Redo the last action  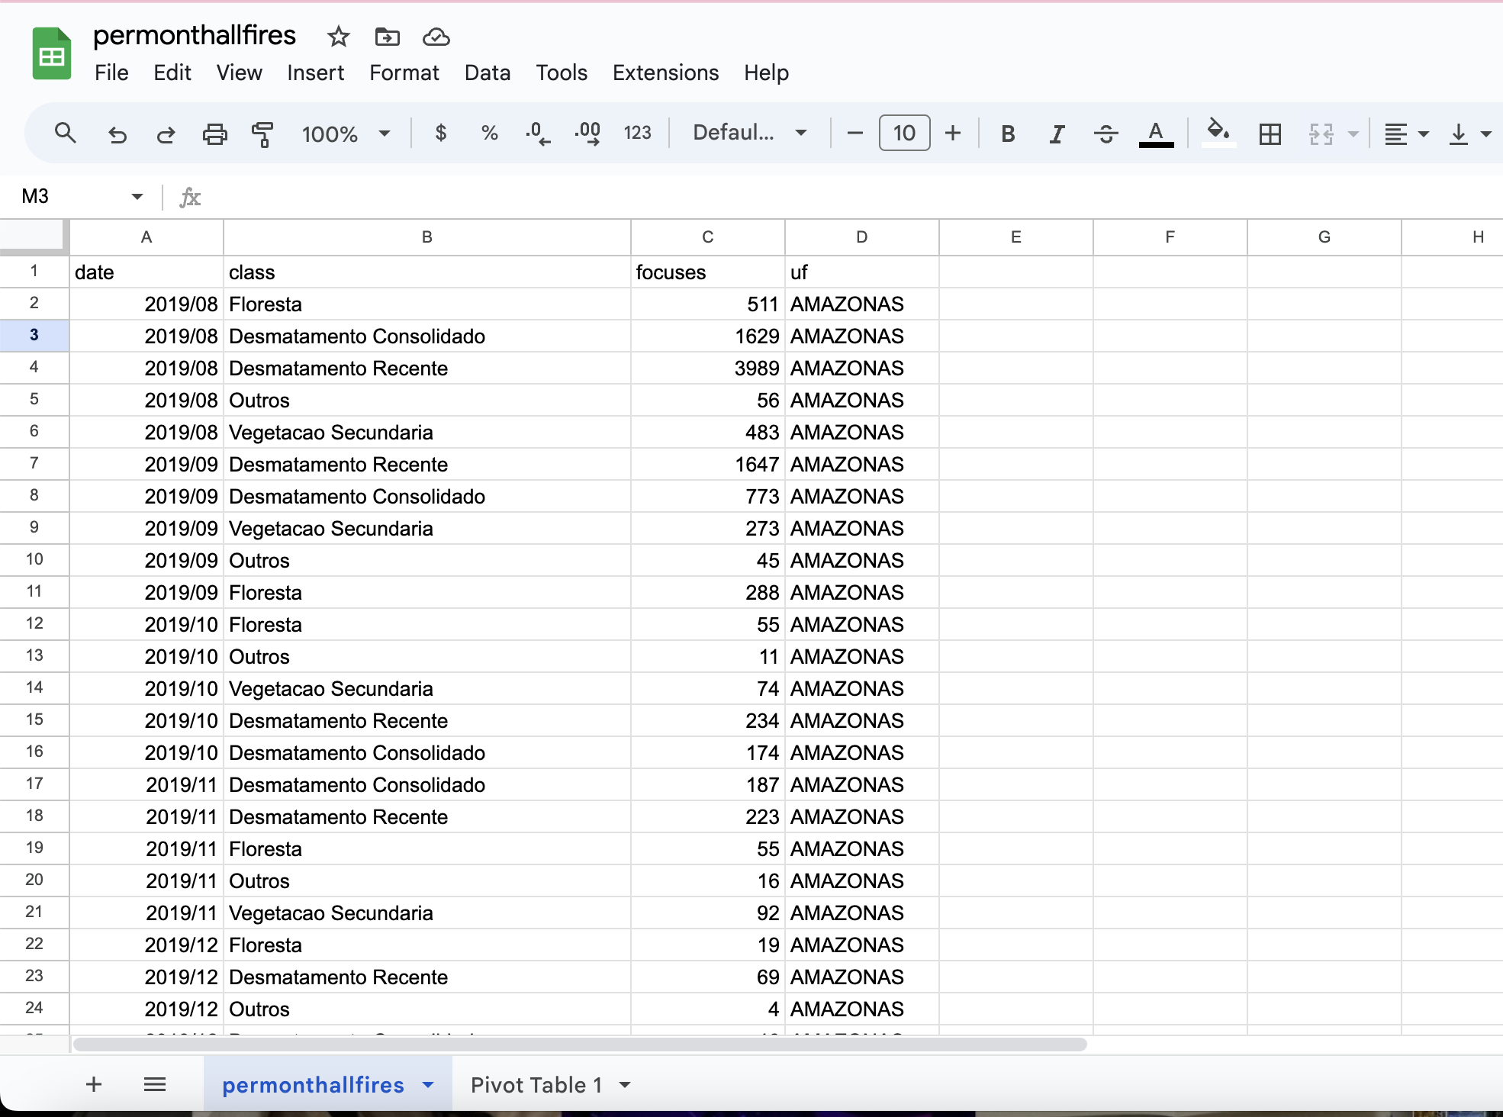166,134
